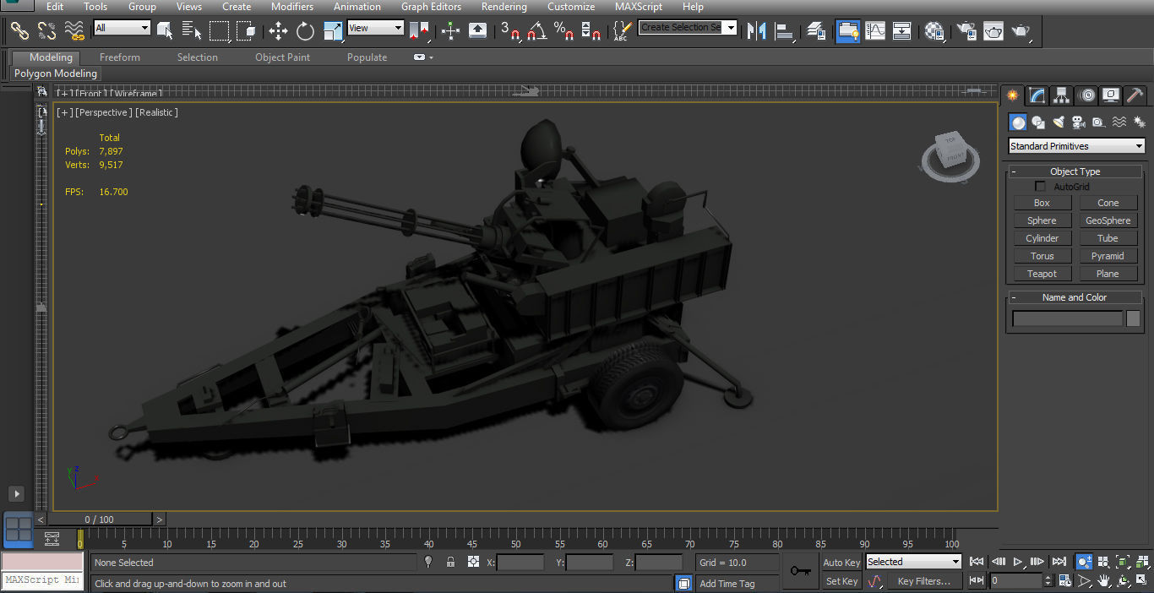The height and width of the screenshot is (593, 1154).
Task: Expand the ribbon options dropdown arrow
Action: pyautogui.click(x=431, y=57)
